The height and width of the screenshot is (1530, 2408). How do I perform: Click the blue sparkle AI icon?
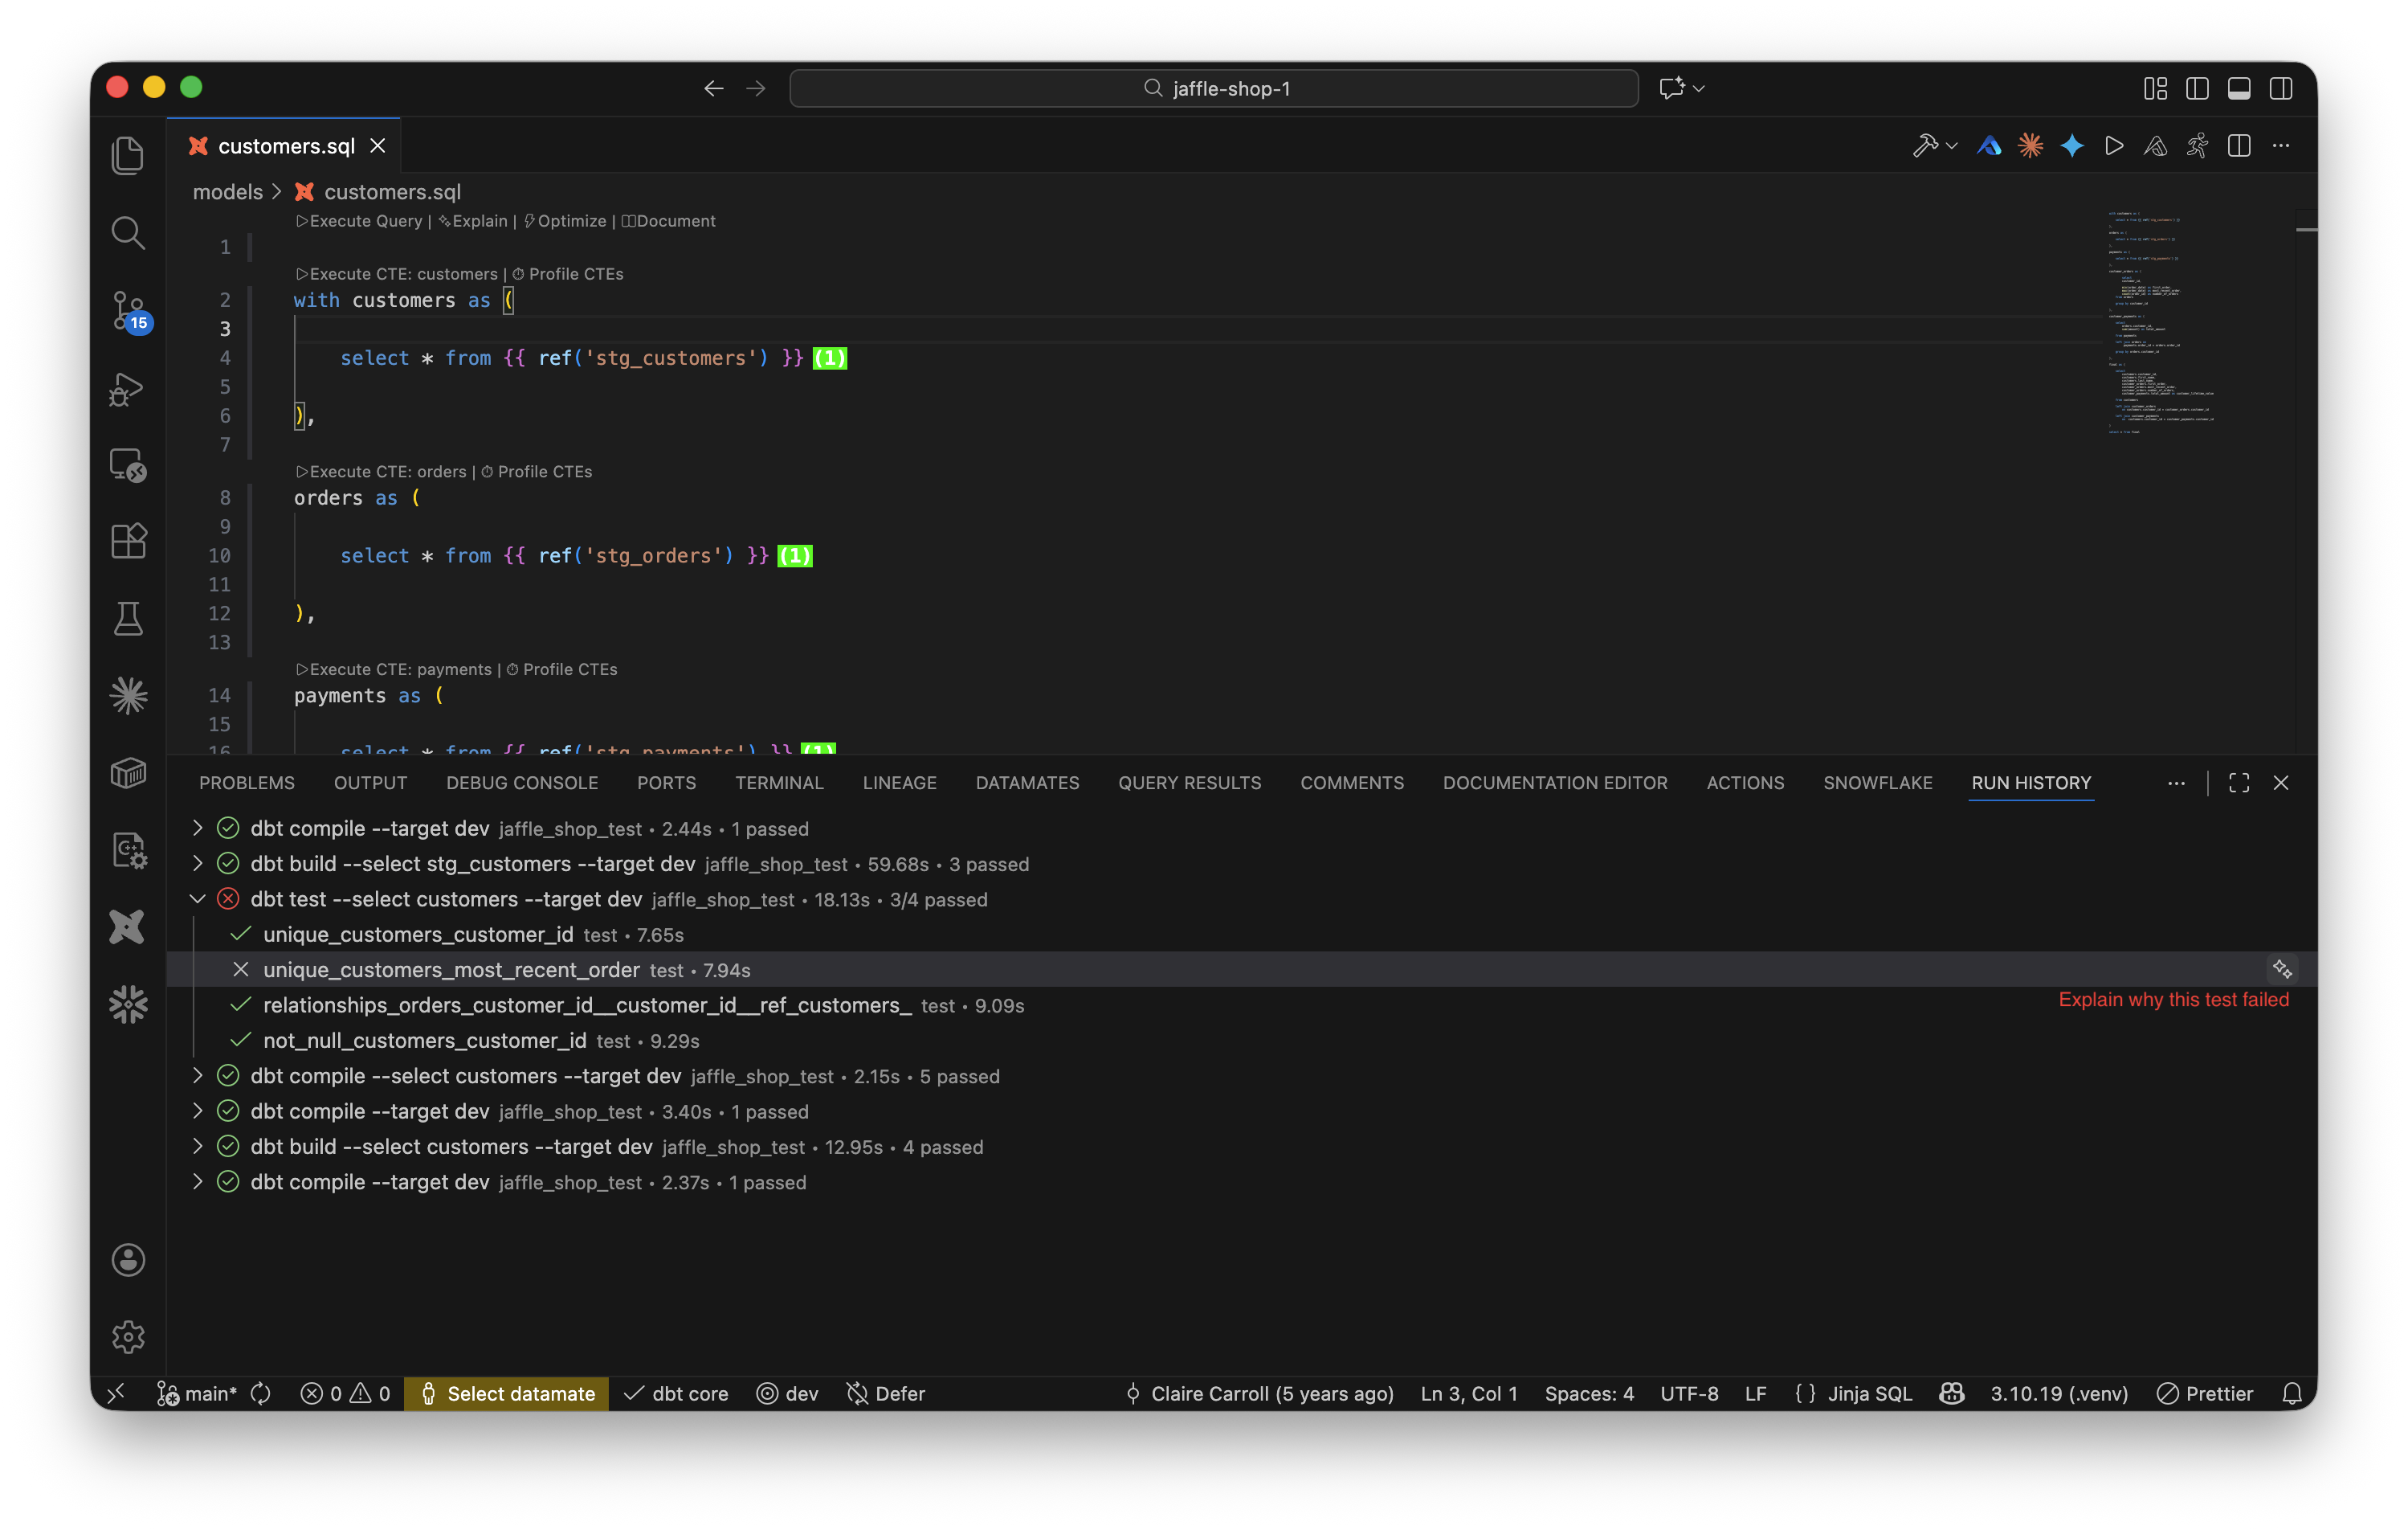tap(2072, 146)
